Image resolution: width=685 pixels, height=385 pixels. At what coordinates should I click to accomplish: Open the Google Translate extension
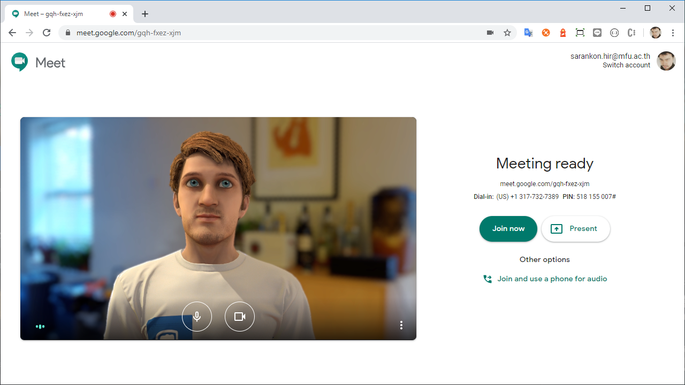tap(528, 33)
